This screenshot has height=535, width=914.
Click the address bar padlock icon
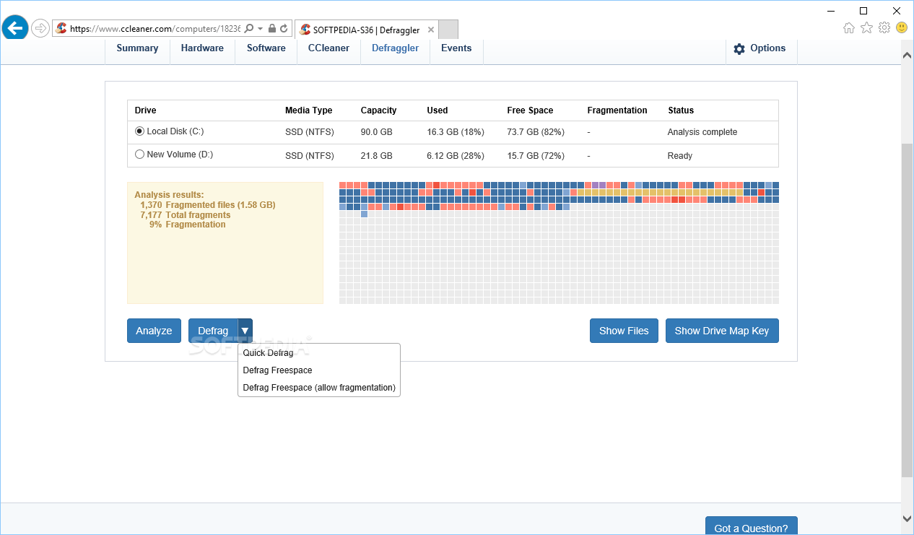coord(271,29)
